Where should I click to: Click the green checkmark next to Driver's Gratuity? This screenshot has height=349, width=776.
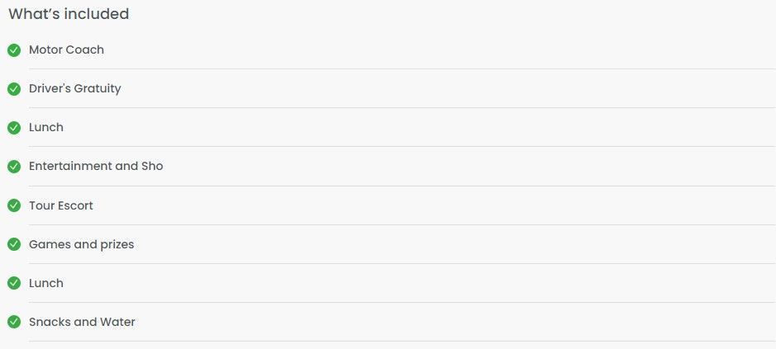(x=14, y=89)
